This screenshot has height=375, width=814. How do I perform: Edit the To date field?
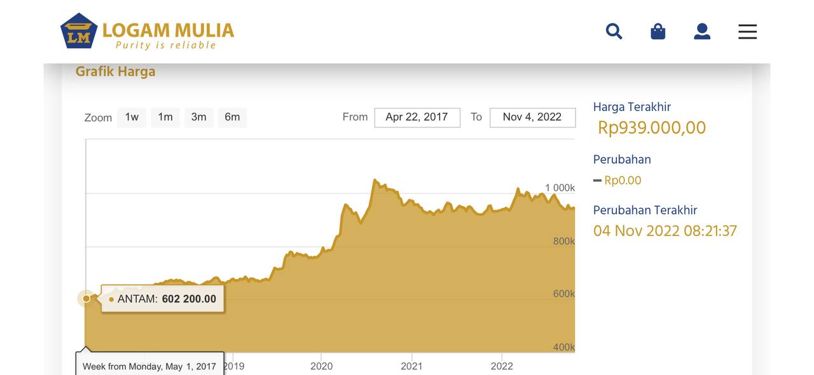point(532,117)
